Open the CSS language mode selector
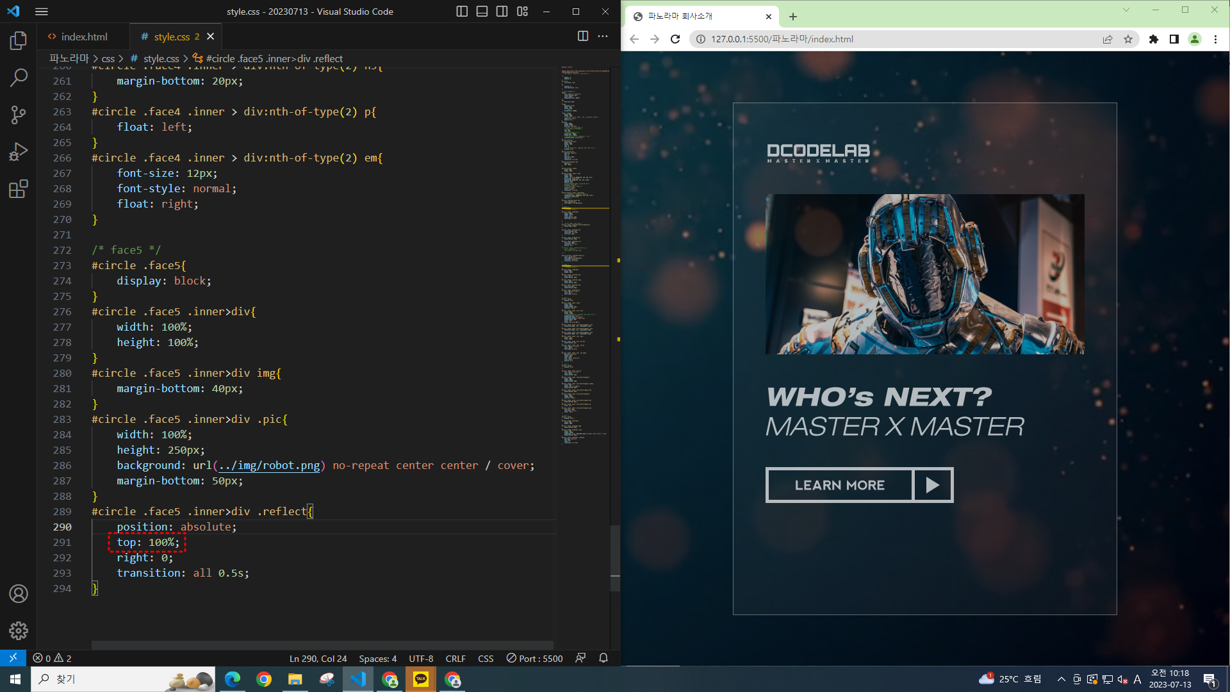The width and height of the screenshot is (1230, 692). click(486, 658)
